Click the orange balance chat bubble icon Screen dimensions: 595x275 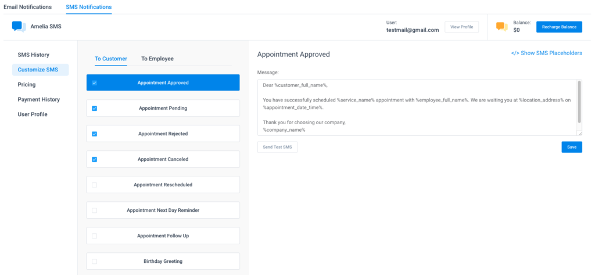coord(501,27)
